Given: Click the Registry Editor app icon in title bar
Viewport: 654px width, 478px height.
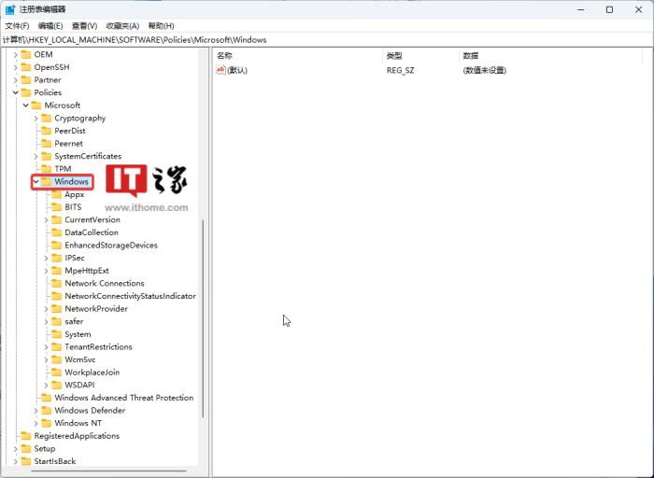Looking at the screenshot, I should (10, 9).
